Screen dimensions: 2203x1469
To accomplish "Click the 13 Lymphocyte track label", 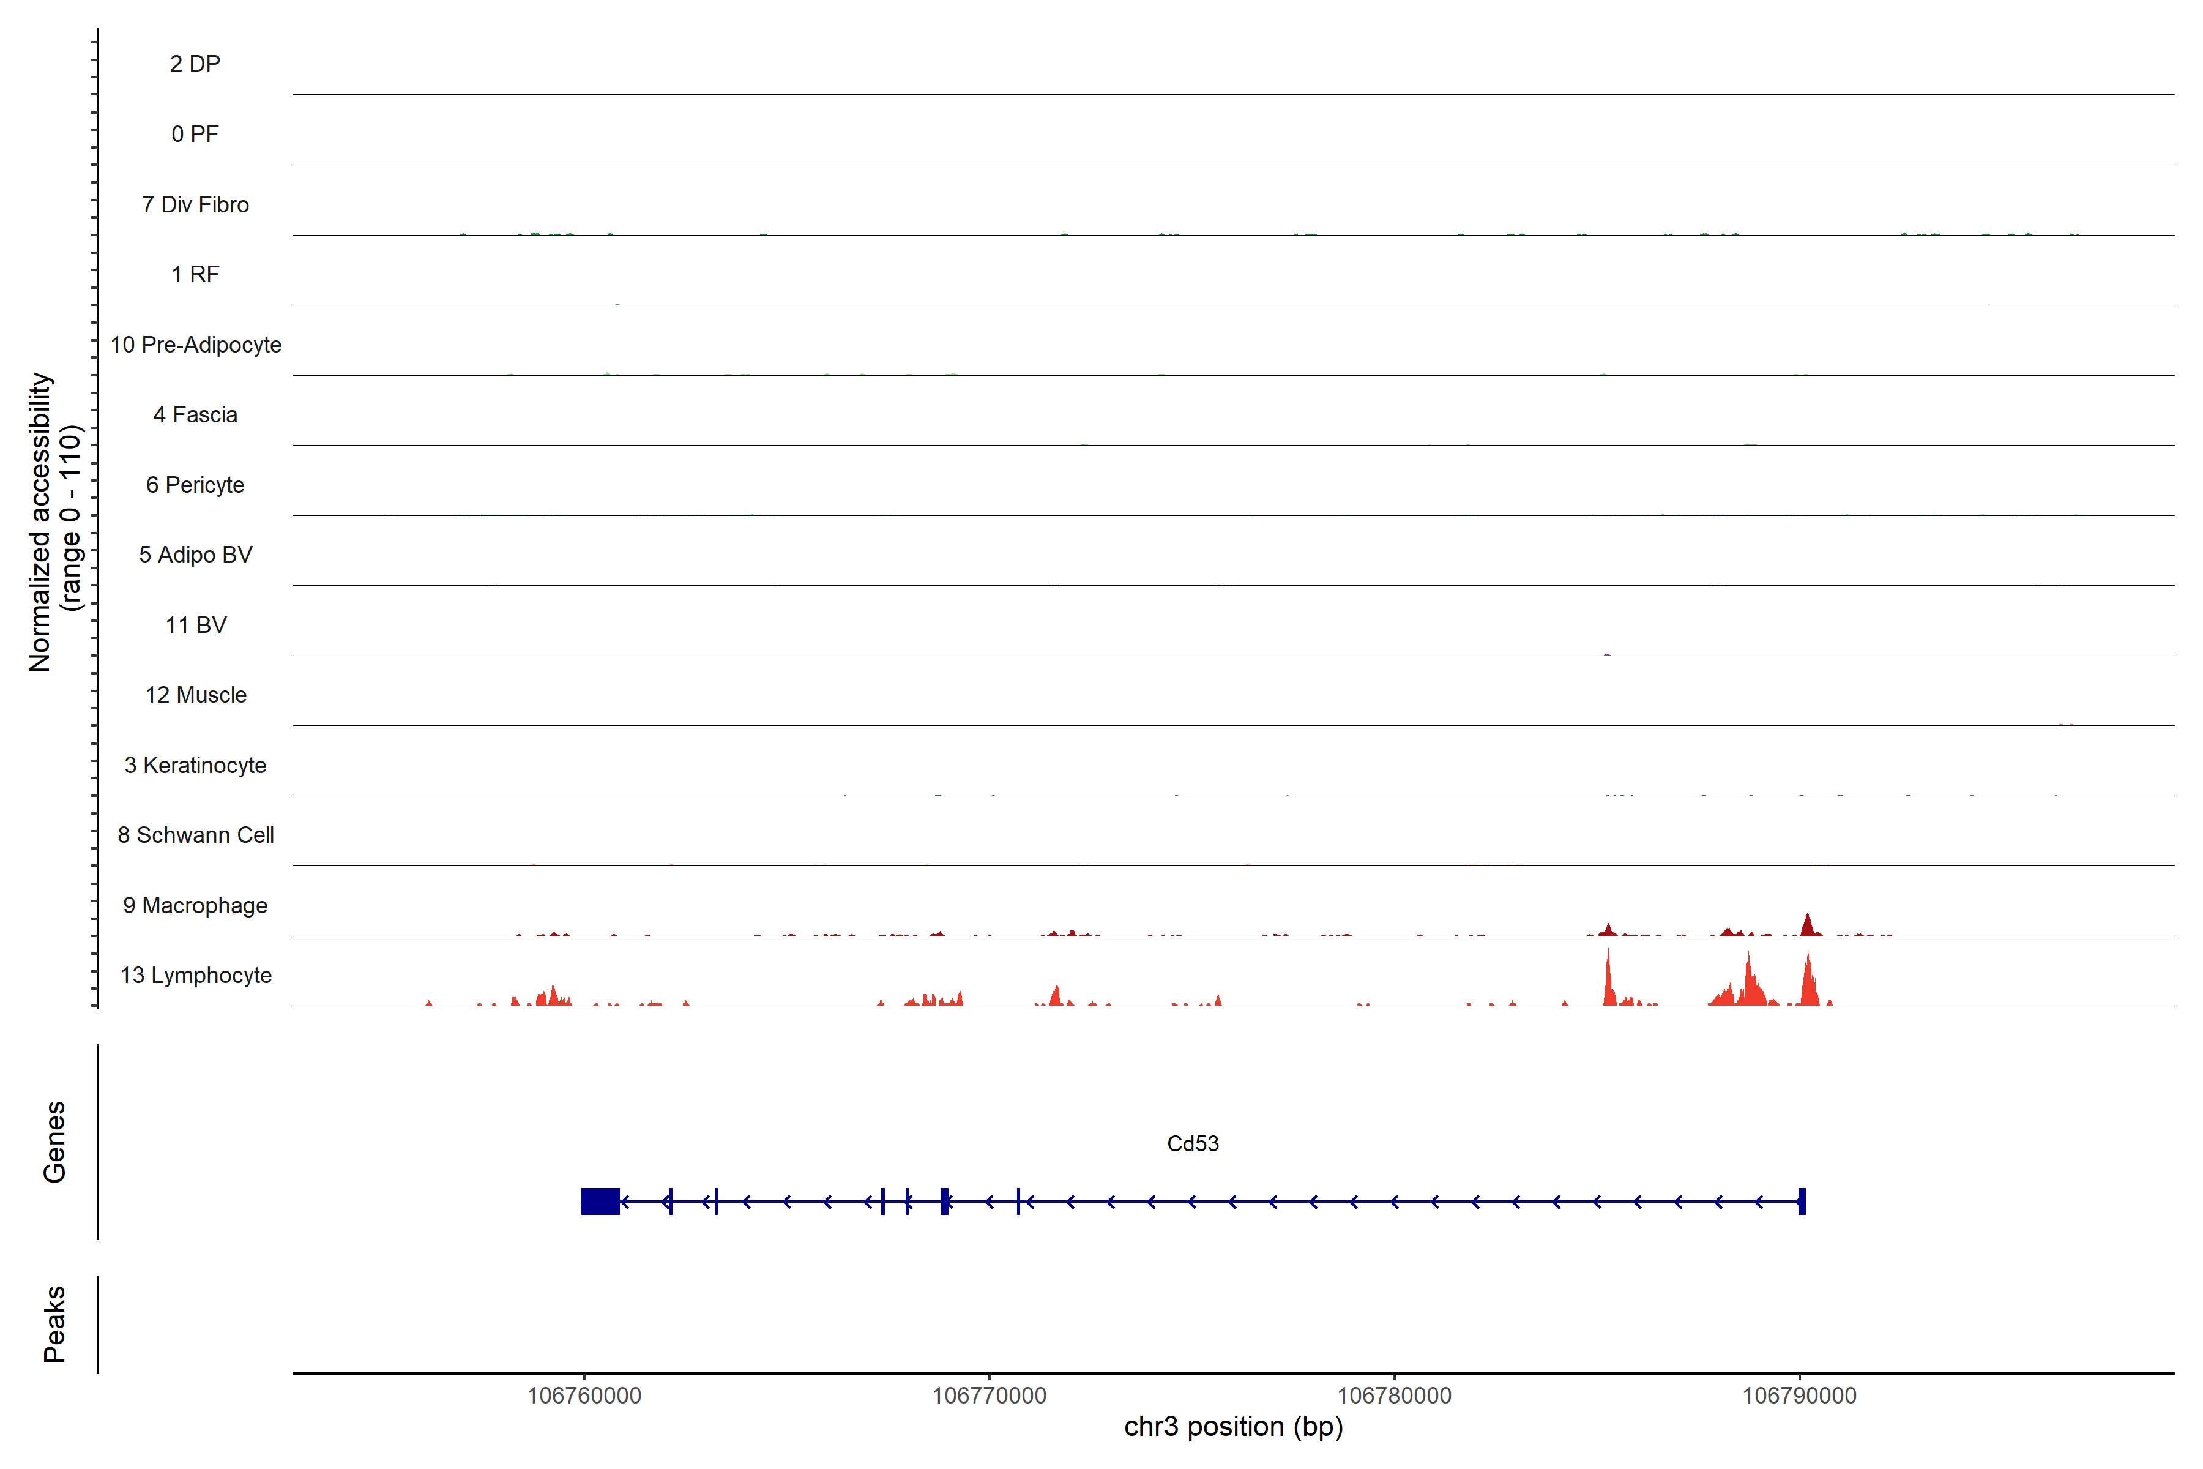I will click(x=196, y=975).
